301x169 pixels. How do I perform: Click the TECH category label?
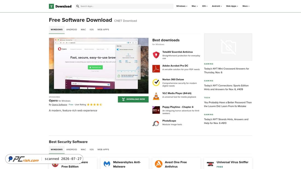pyautogui.click(x=207, y=98)
